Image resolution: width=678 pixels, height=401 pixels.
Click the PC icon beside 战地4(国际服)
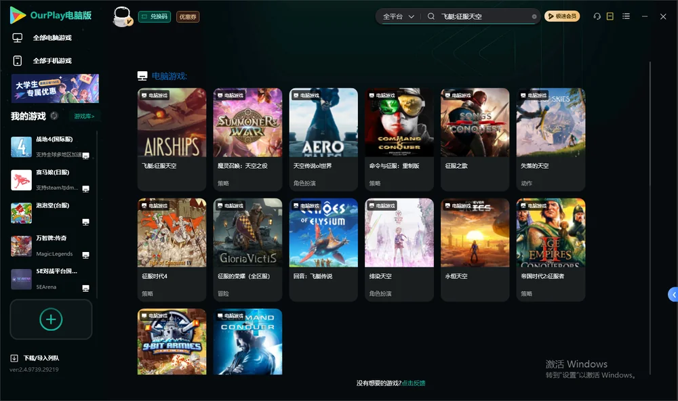click(x=85, y=156)
